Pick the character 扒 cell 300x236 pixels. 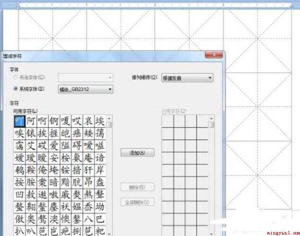19,231
